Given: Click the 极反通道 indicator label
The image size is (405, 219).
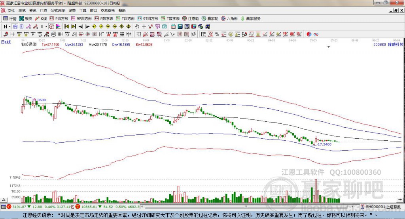Looking at the screenshot, I should coord(29,44).
